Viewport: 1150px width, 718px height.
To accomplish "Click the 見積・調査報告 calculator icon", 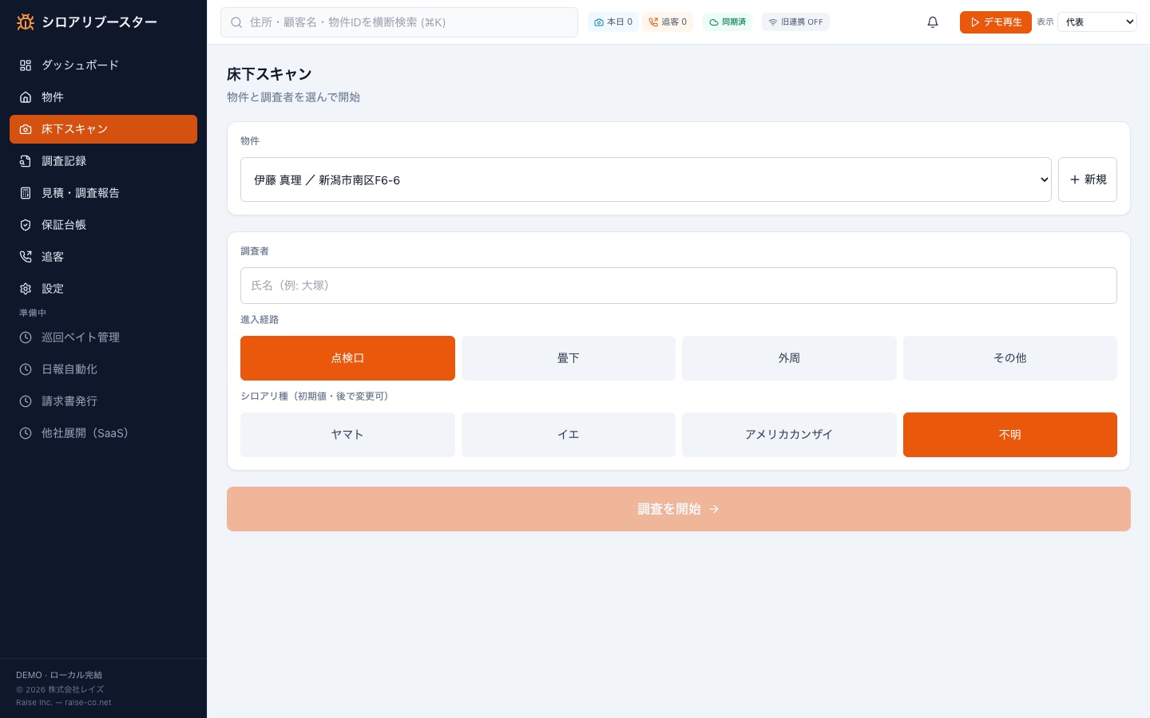I will (x=26, y=193).
